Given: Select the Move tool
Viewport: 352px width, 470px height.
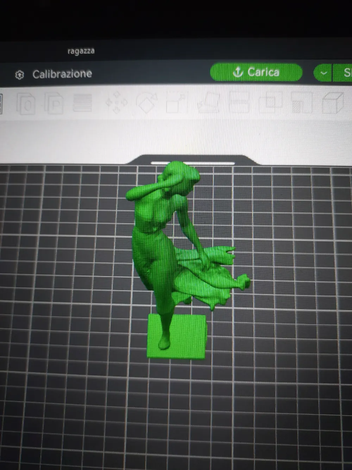Looking at the screenshot, I should (x=117, y=103).
